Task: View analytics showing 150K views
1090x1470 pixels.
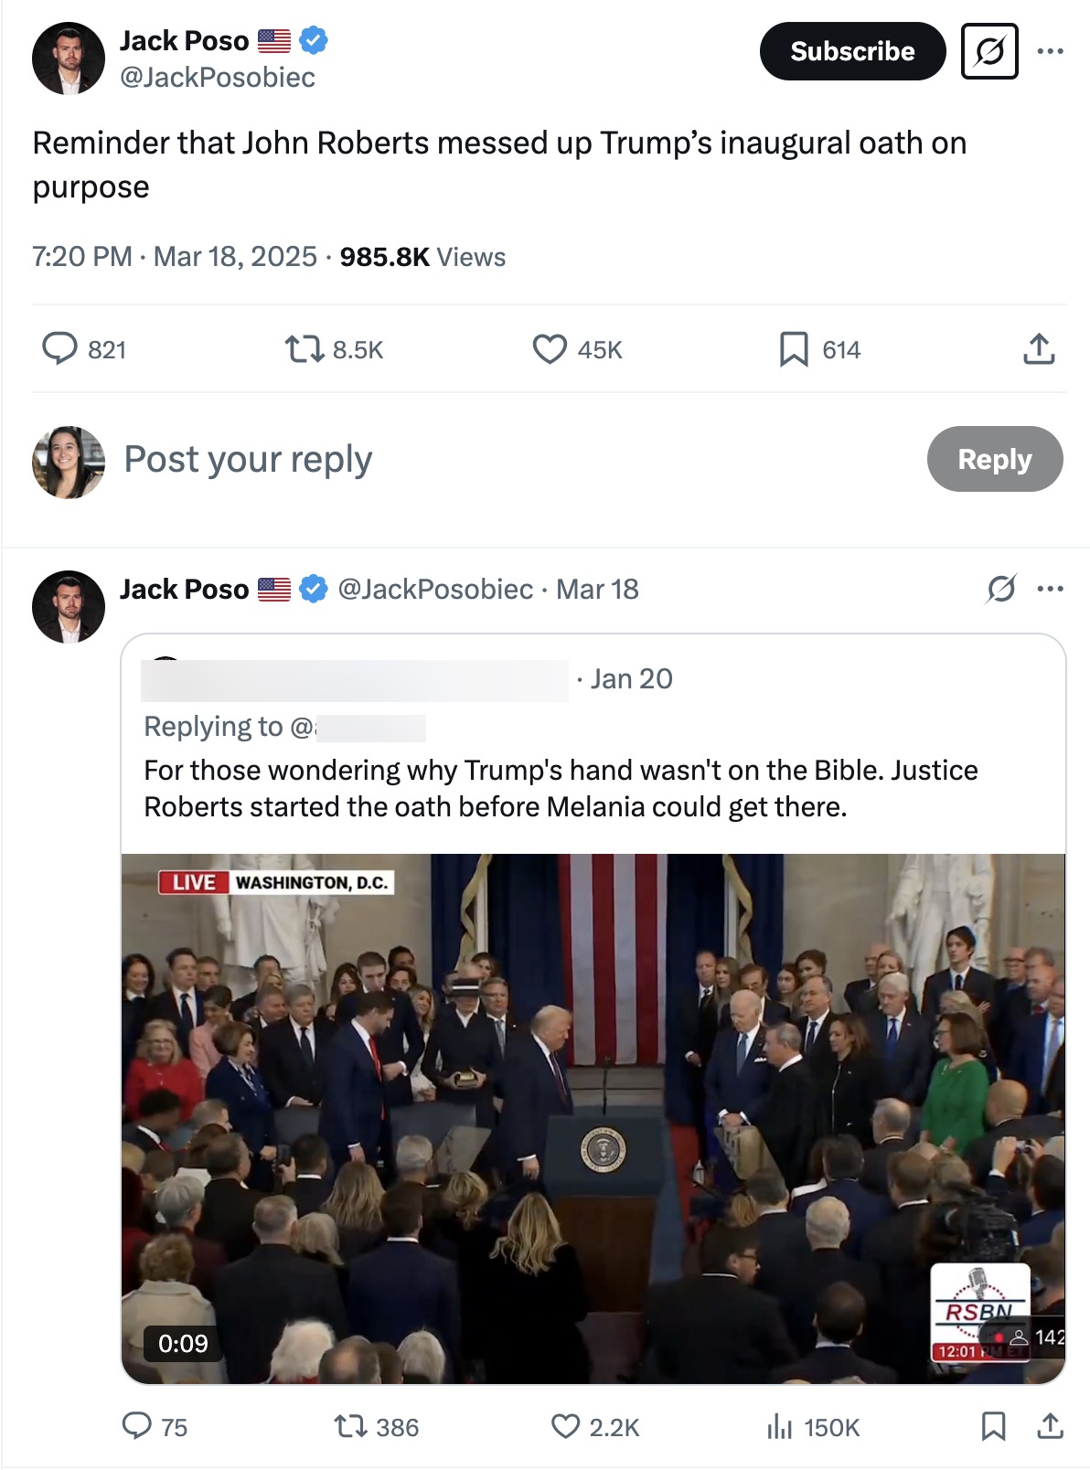Action: pyautogui.click(x=779, y=1426)
